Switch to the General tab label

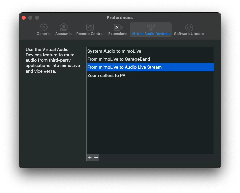click(x=43, y=34)
